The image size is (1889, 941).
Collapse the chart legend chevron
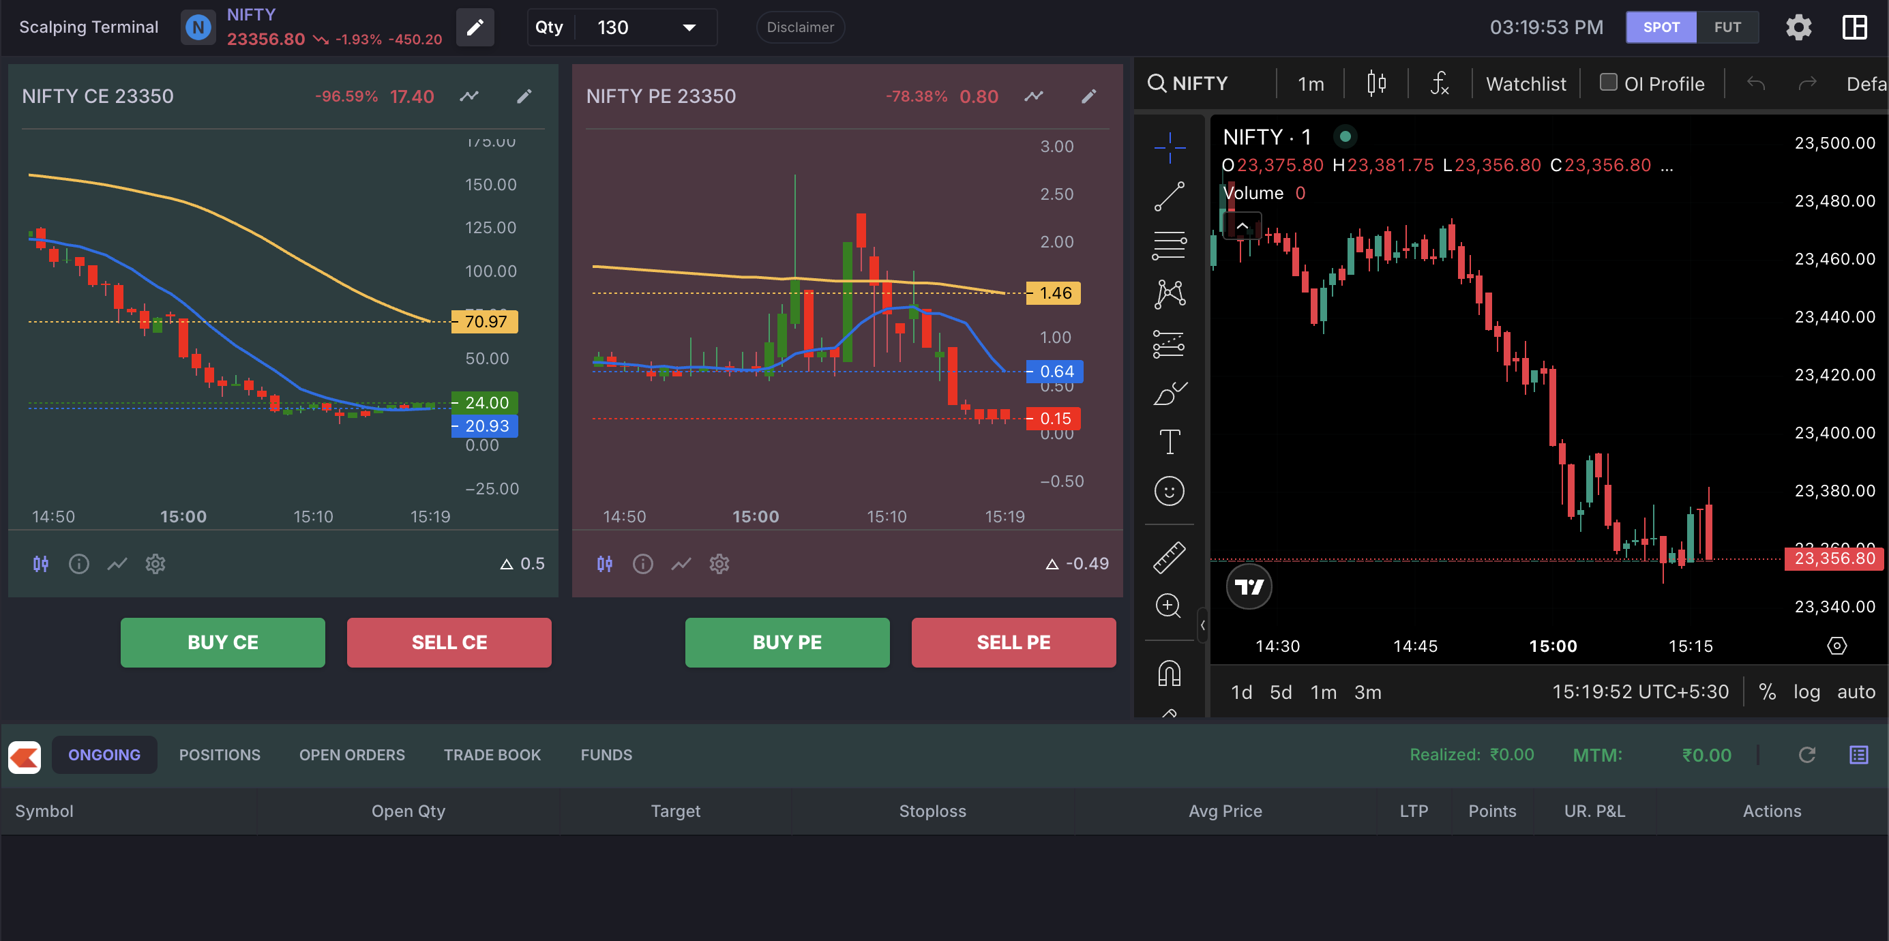[x=1243, y=226]
